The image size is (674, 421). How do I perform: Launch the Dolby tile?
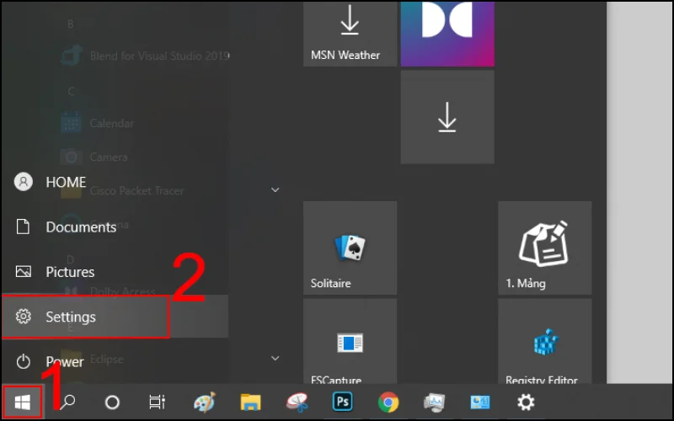(447, 34)
